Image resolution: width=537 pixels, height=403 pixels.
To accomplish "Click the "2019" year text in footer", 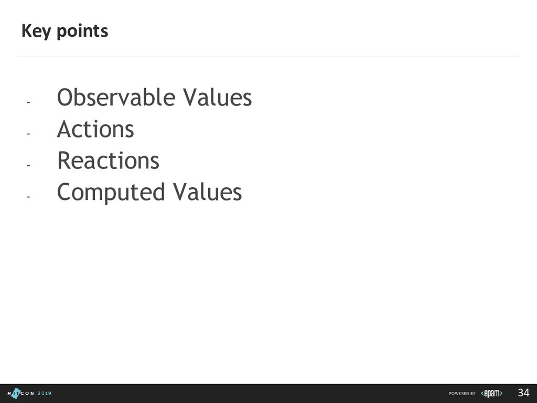I will click(x=44, y=393).
